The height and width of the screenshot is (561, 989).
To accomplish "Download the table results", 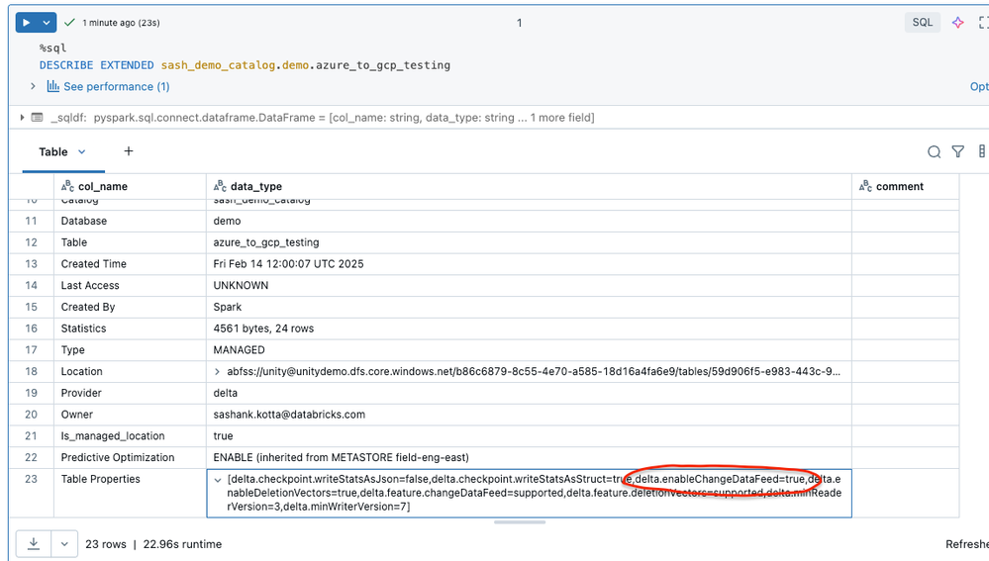I will 34,543.
